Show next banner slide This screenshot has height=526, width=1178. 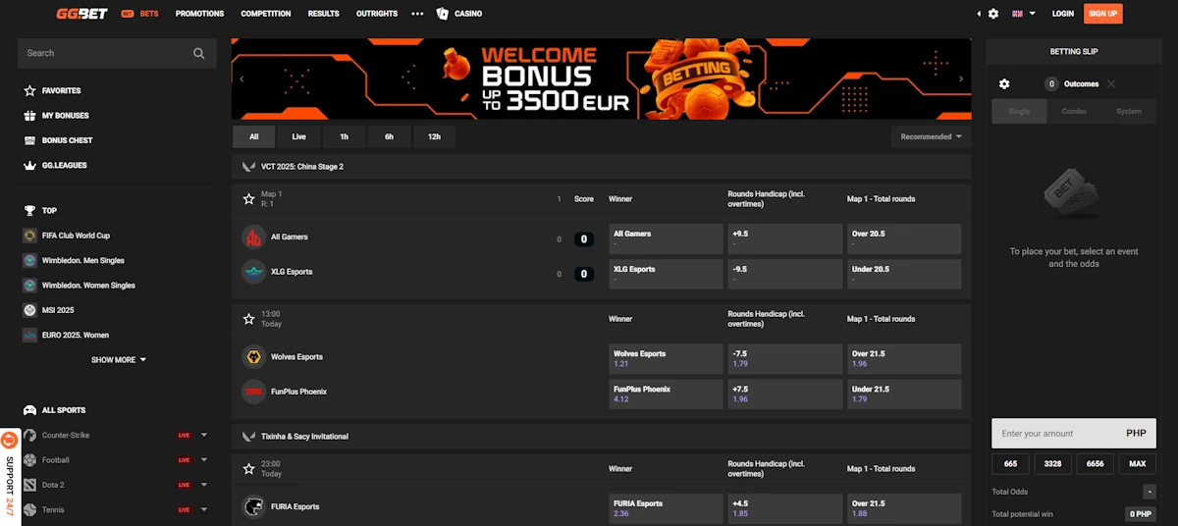click(x=961, y=79)
